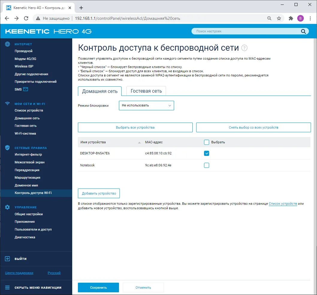
Task: Uncheck the DESKTOP-8N5A7E6 device checkbox
Action: [x=206, y=153]
